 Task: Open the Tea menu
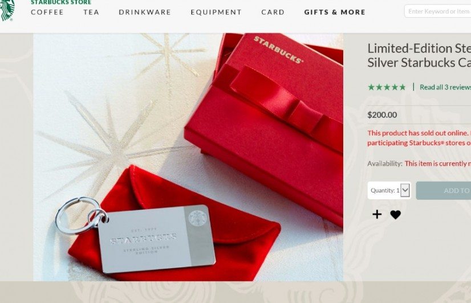point(91,13)
